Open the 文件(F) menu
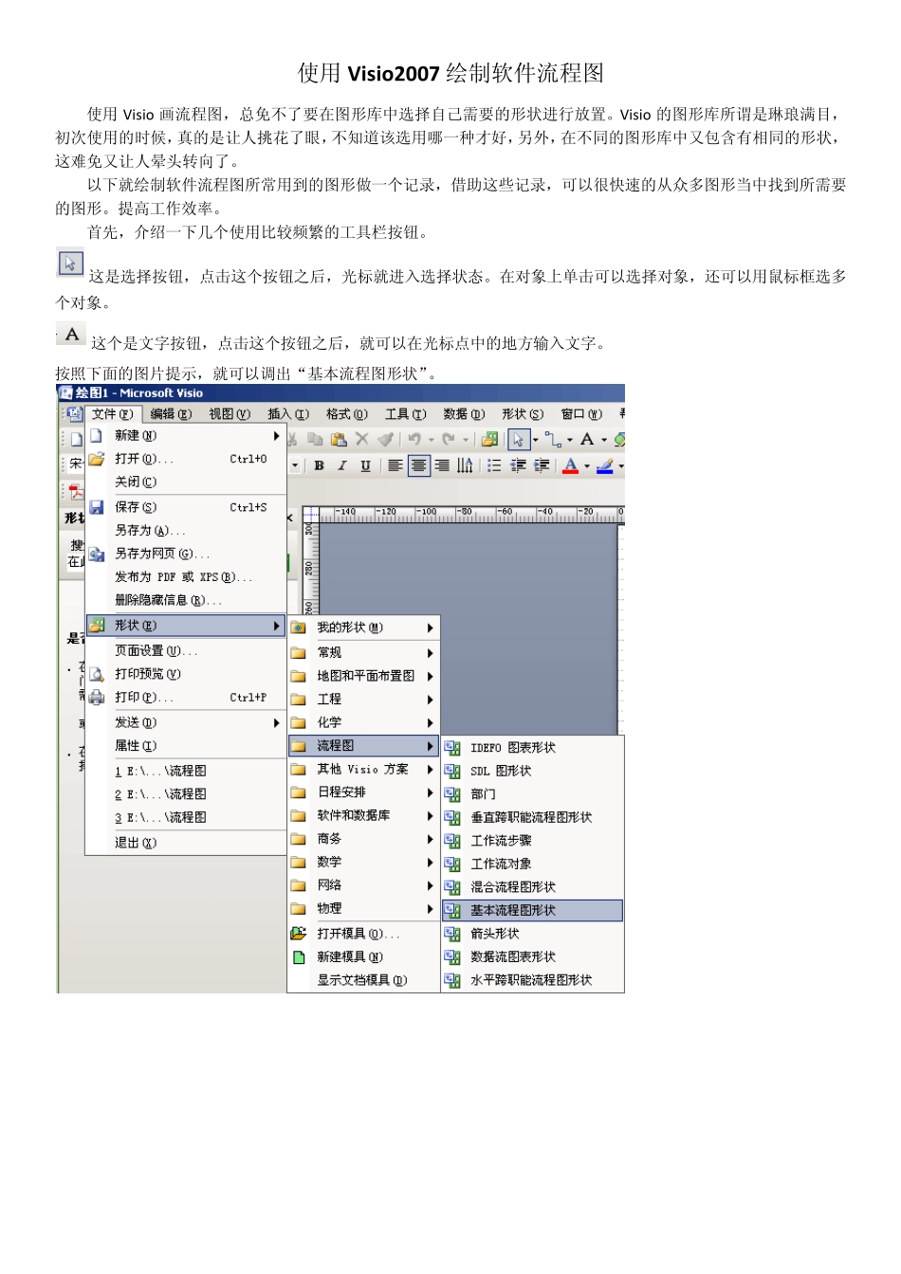Screen dimensions: 901x1274 click(x=113, y=414)
